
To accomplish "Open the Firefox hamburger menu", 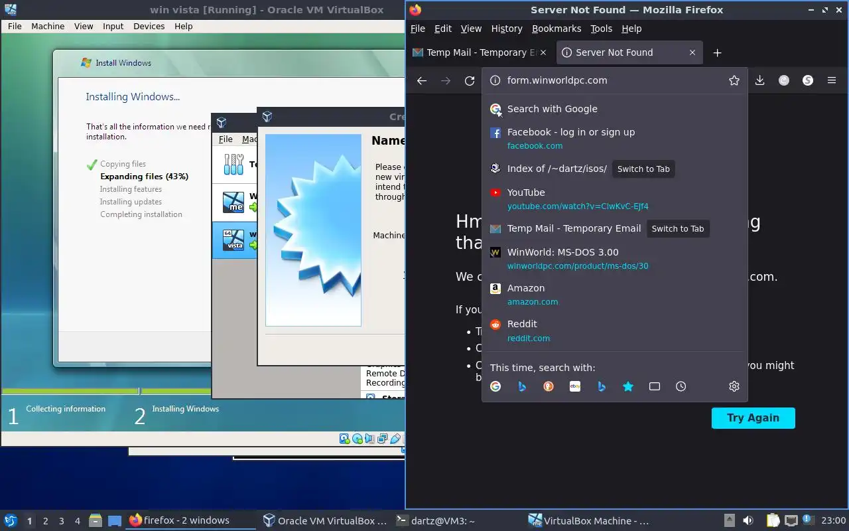I will pyautogui.click(x=832, y=80).
